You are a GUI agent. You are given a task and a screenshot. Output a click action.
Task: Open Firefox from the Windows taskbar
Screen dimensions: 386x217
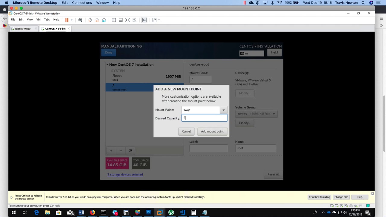click(92, 212)
